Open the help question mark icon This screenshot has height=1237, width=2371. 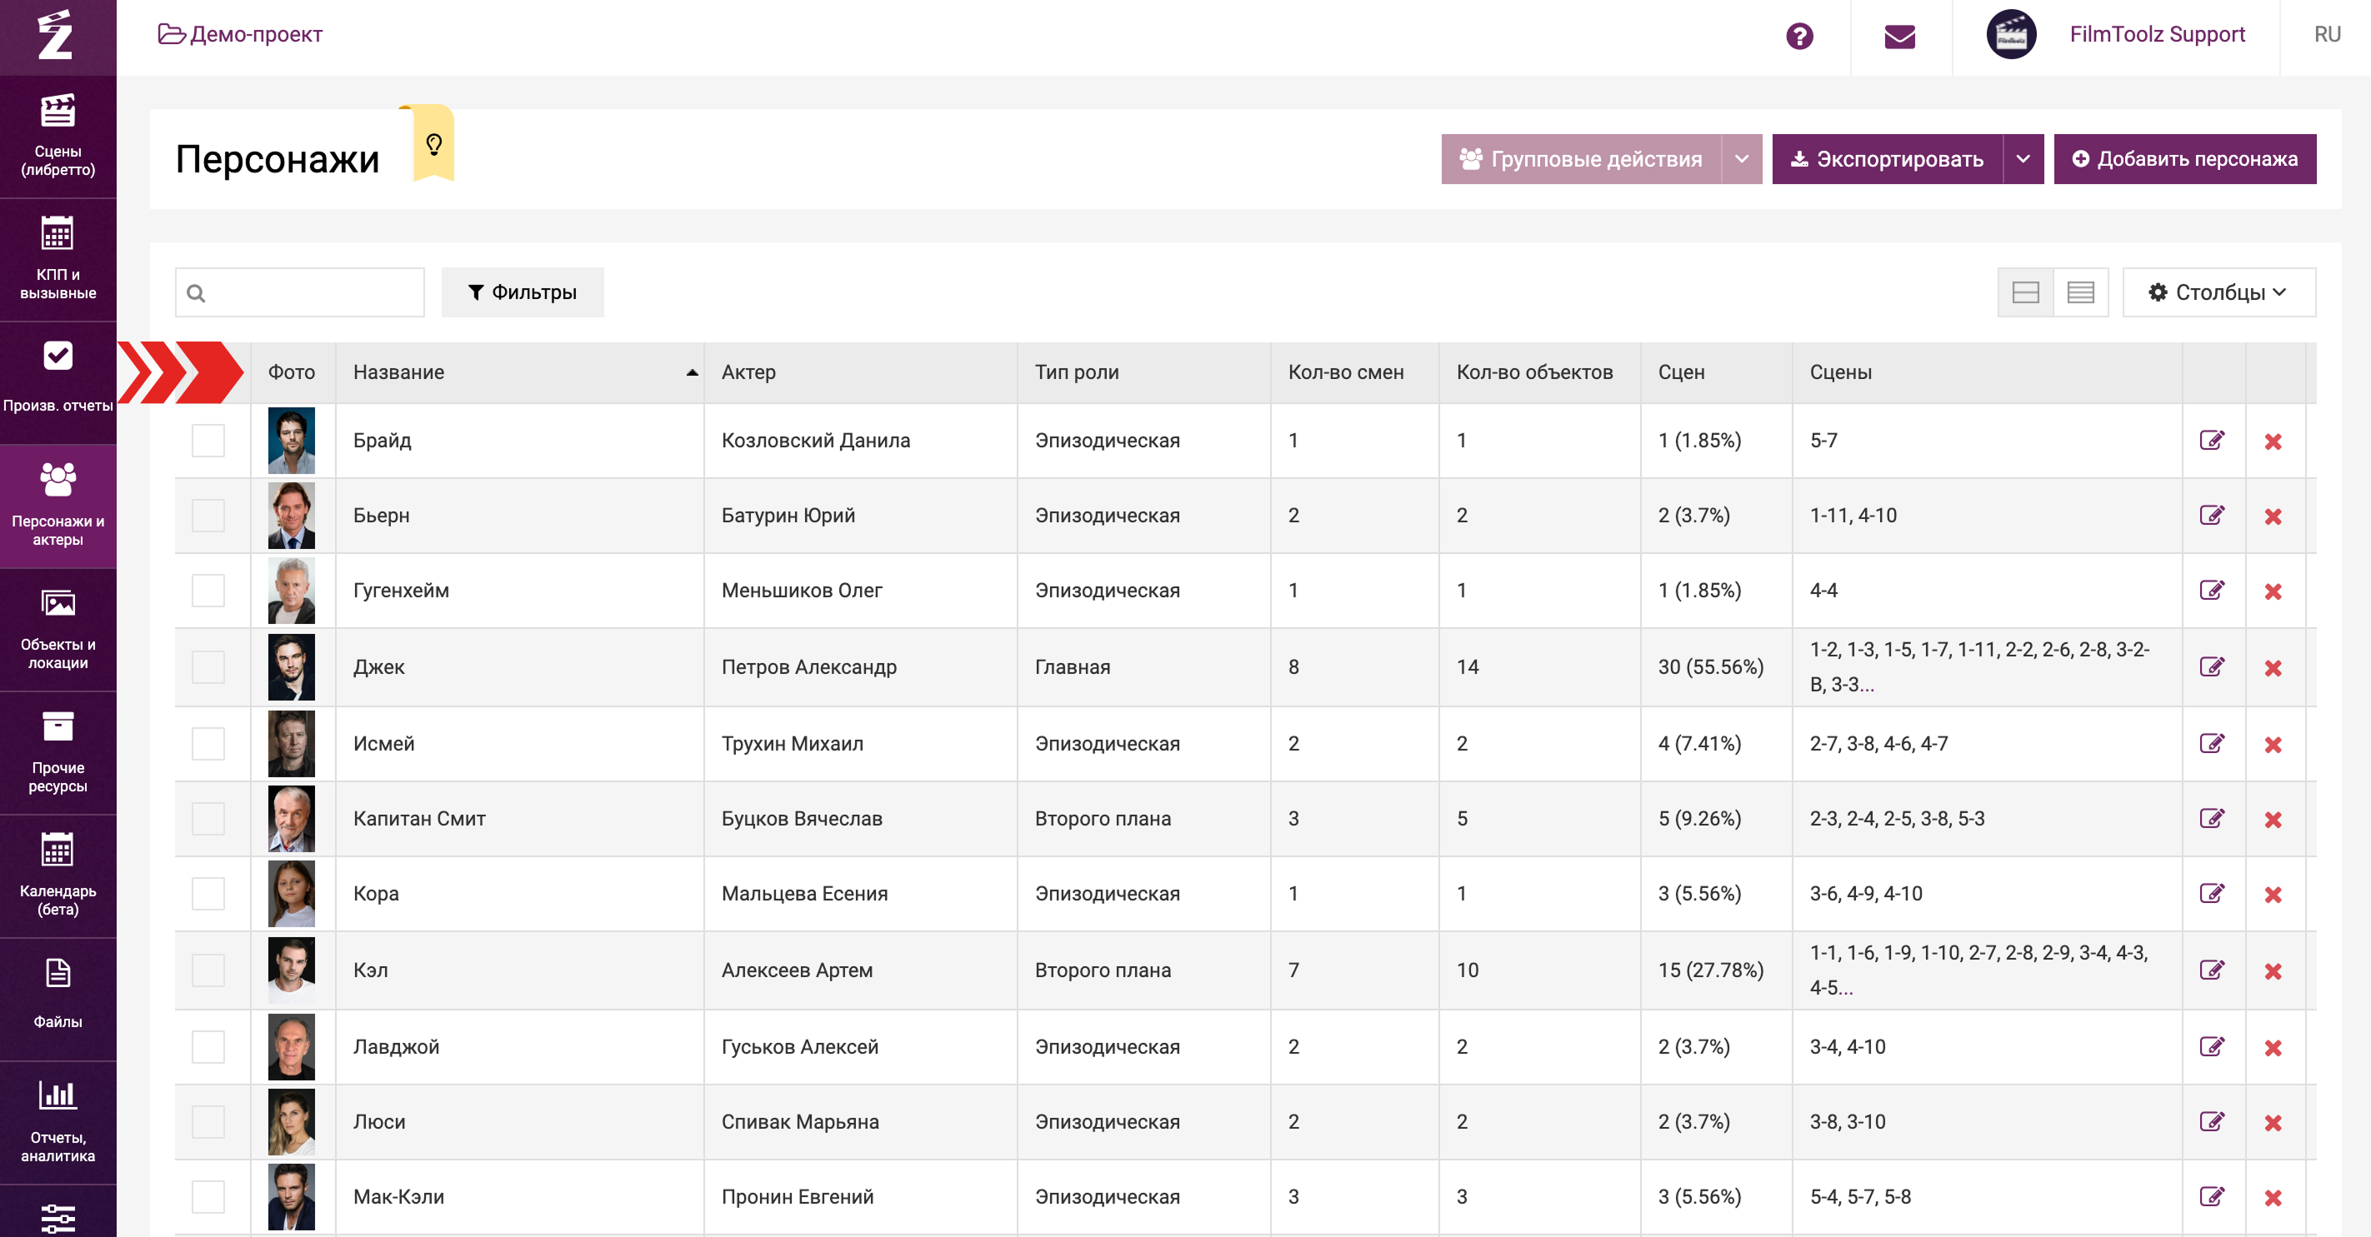(1798, 36)
